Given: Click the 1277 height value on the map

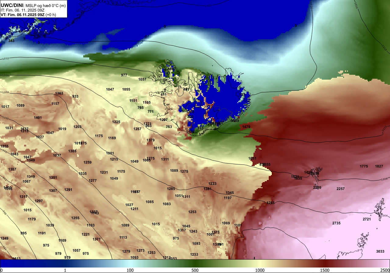Looking at the screenshot, I should coord(93,181).
